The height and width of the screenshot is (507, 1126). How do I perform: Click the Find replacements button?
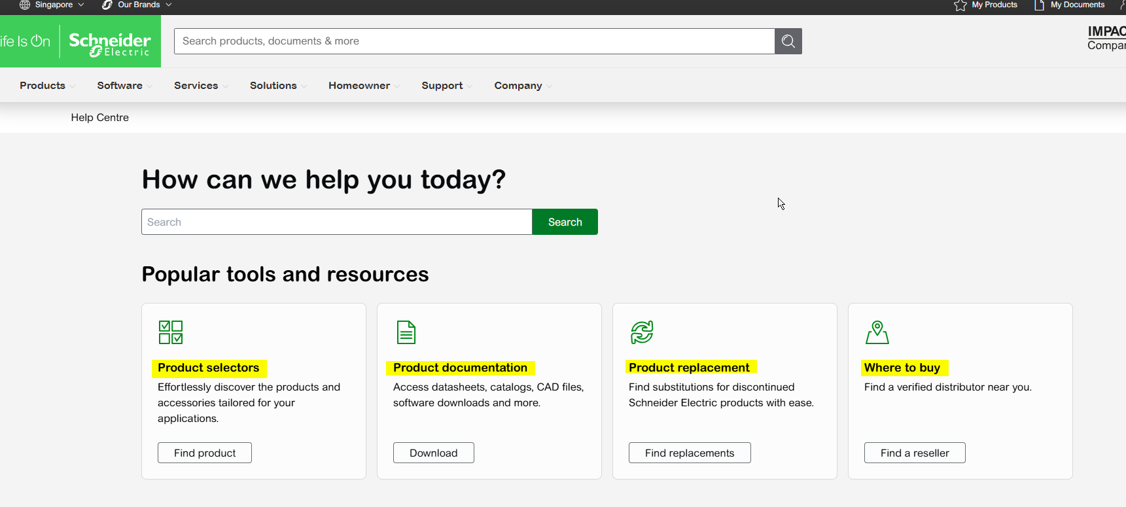[x=690, y=453]
